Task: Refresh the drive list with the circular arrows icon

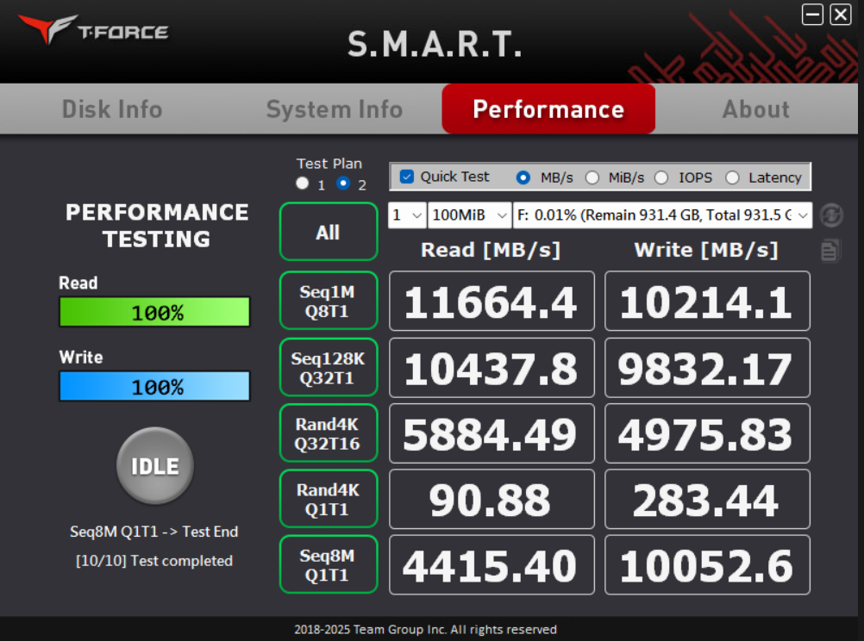Action: (830, 215)
